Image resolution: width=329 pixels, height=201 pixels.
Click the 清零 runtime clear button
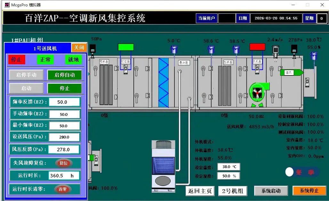(62, 189)
